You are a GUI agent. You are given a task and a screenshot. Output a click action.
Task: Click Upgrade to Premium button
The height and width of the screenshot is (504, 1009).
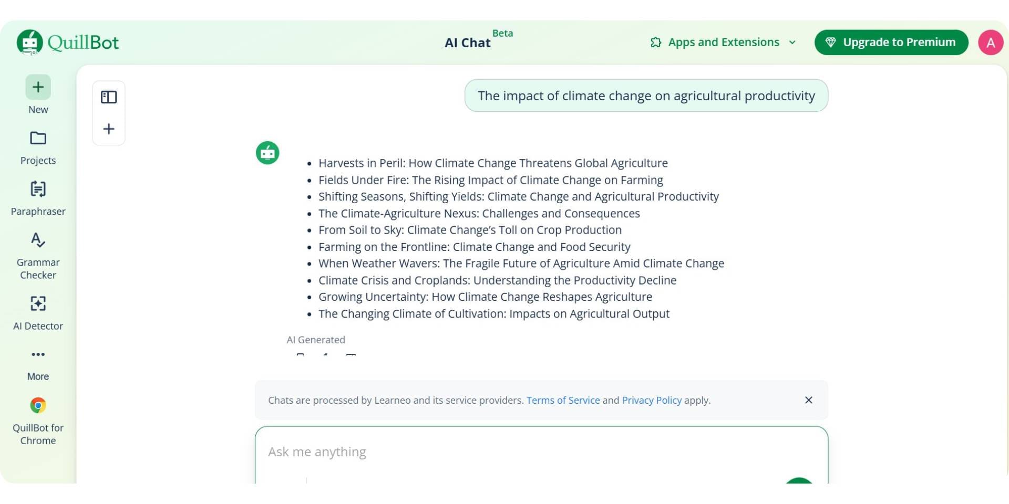[891, 43]
